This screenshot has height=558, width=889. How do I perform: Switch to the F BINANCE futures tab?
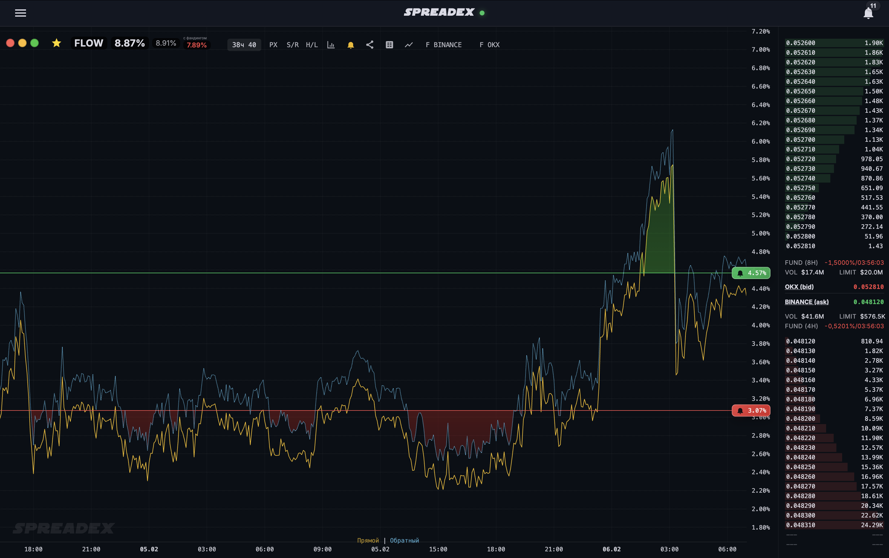click(444, 45)
